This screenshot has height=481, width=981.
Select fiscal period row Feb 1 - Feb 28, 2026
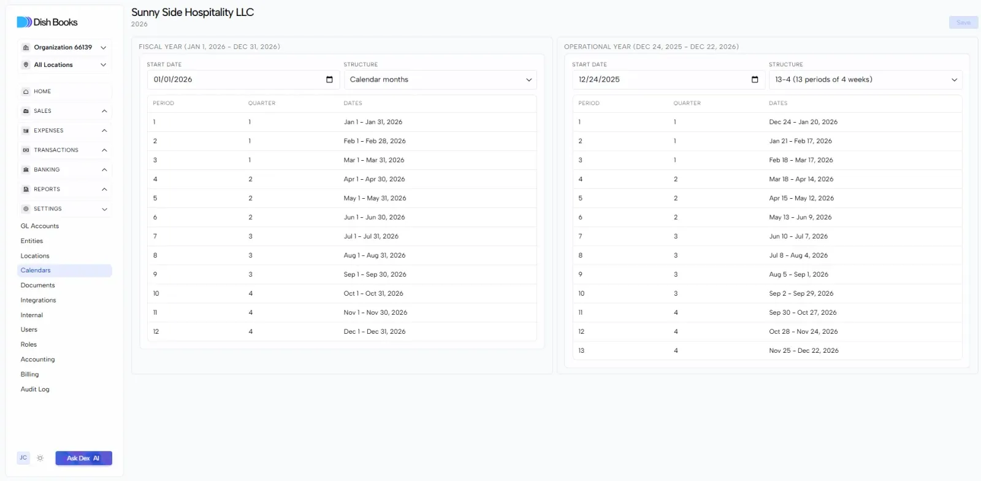[x=342, y=141]
